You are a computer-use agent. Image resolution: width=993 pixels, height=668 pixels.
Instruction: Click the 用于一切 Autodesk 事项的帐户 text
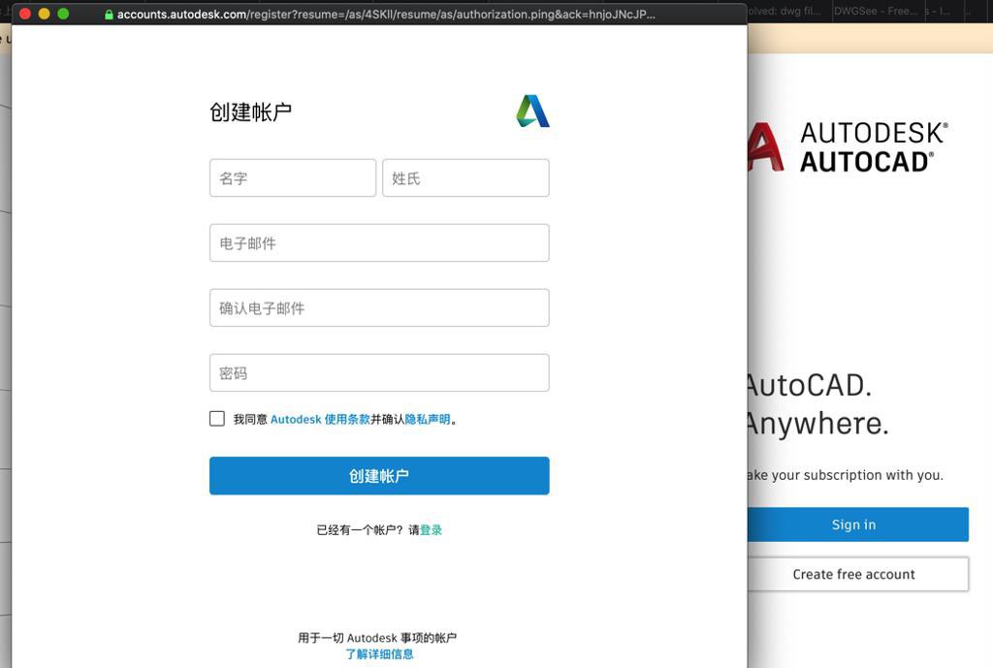coord(377,638)
